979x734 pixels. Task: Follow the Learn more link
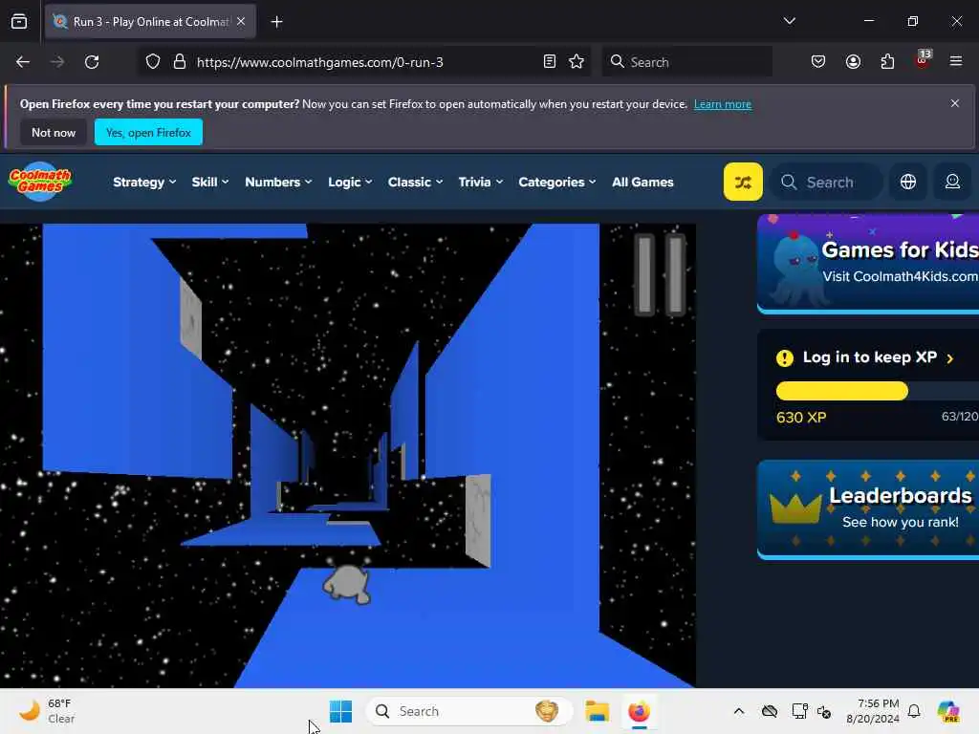[x=723, y=104]
